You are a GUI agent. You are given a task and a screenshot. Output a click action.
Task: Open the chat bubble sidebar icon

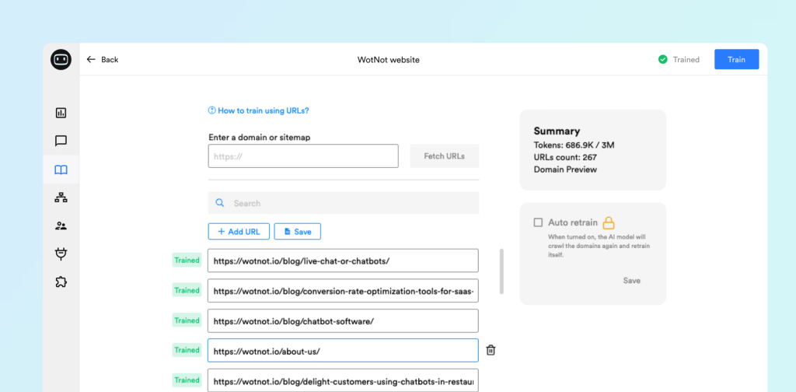[61, 141]
